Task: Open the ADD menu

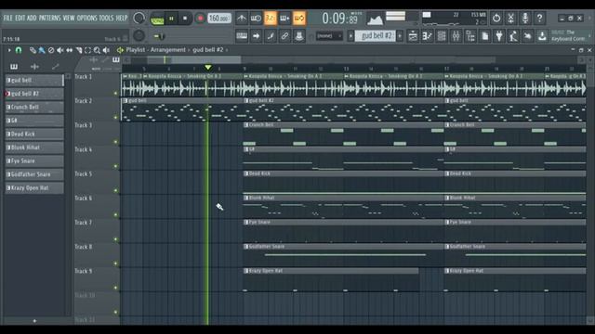Action: coord(32,18)
